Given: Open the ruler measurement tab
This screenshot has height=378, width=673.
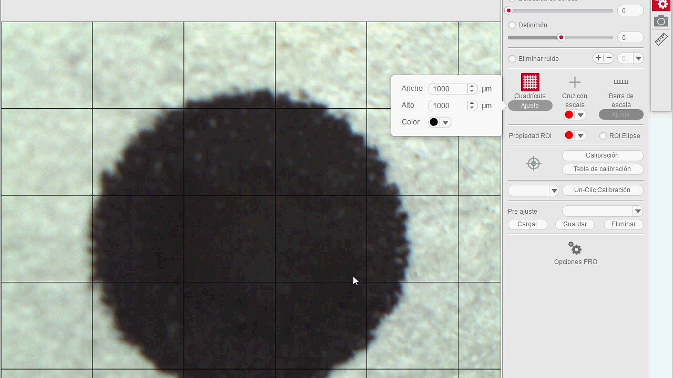Looking at the screenshot, I should (x=661, y=39).
